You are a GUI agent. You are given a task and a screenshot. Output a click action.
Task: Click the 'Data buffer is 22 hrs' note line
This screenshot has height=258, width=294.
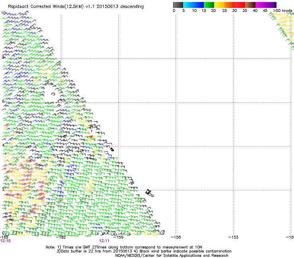click(x=144, y=251)
